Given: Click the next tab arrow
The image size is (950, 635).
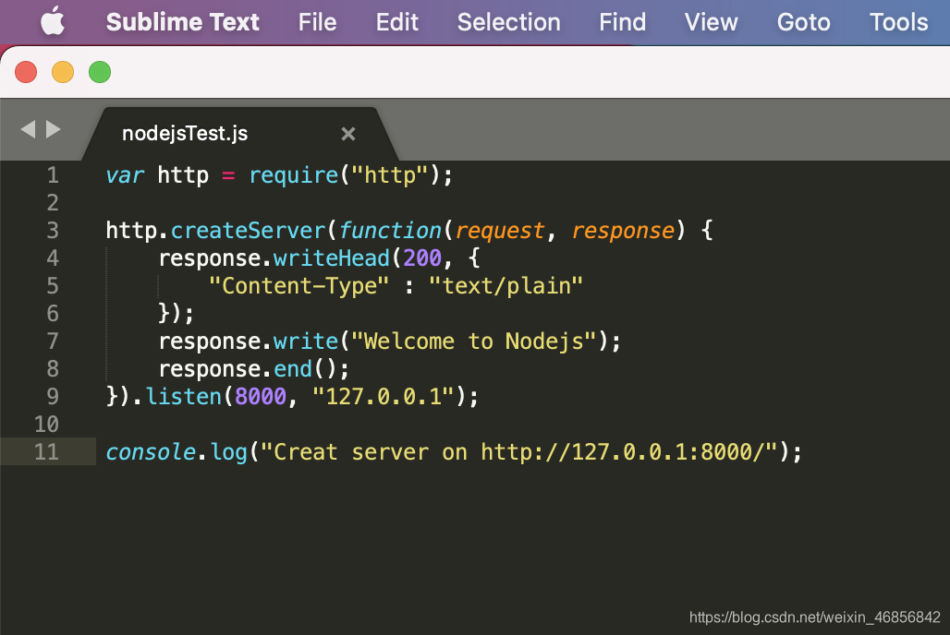Looking at the screenshot, I should [x=54, y=129].
